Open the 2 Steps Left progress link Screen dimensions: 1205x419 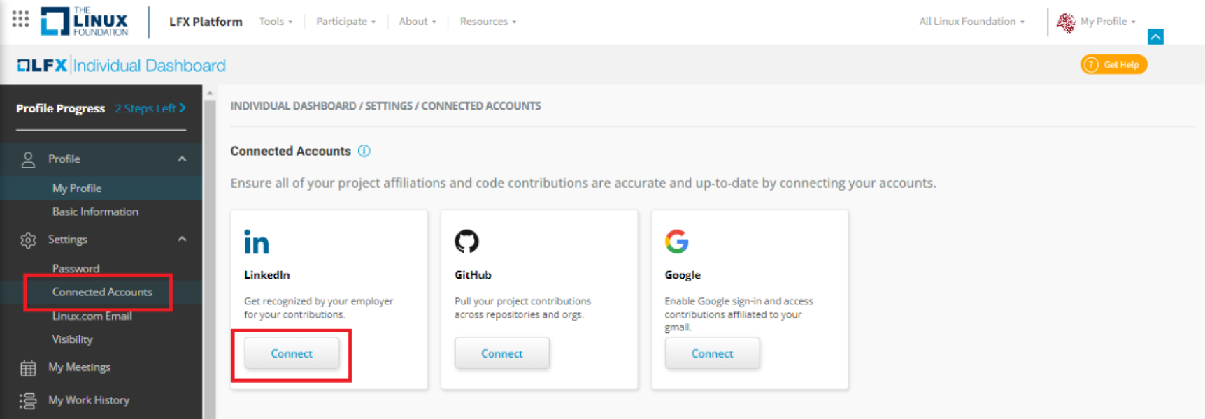pyautogui.click(x=150, y=108)
